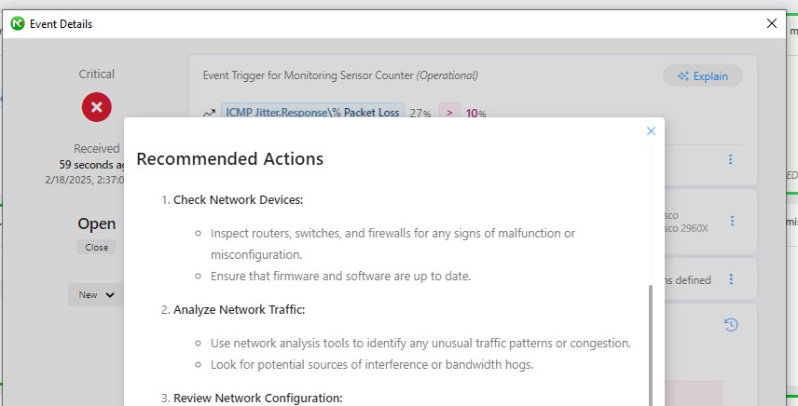The image size is (798, 406).
Task: Close the Event Details window
Action: 772,23
